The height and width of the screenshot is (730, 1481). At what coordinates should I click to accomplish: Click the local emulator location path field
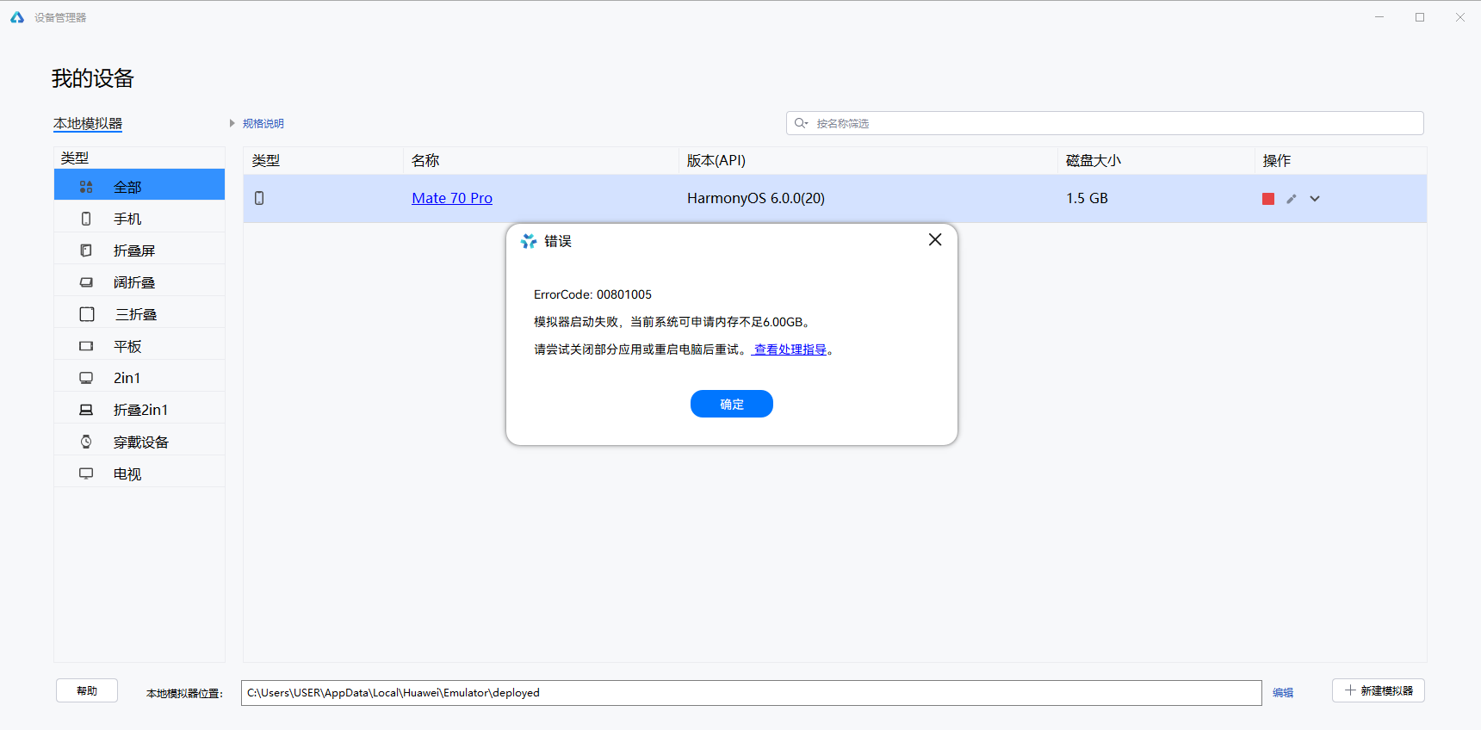click(x=751, y=693)
